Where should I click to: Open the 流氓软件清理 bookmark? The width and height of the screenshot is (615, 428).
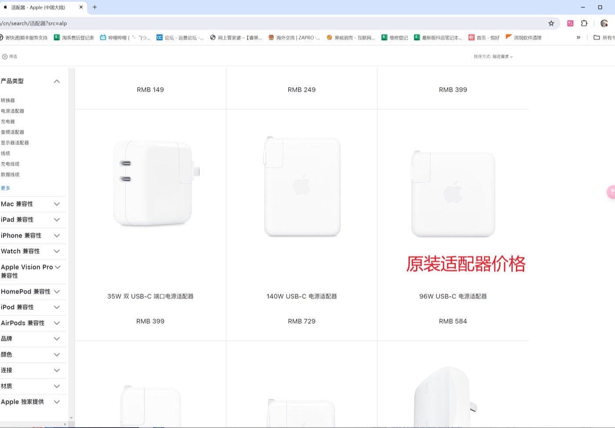524,37
